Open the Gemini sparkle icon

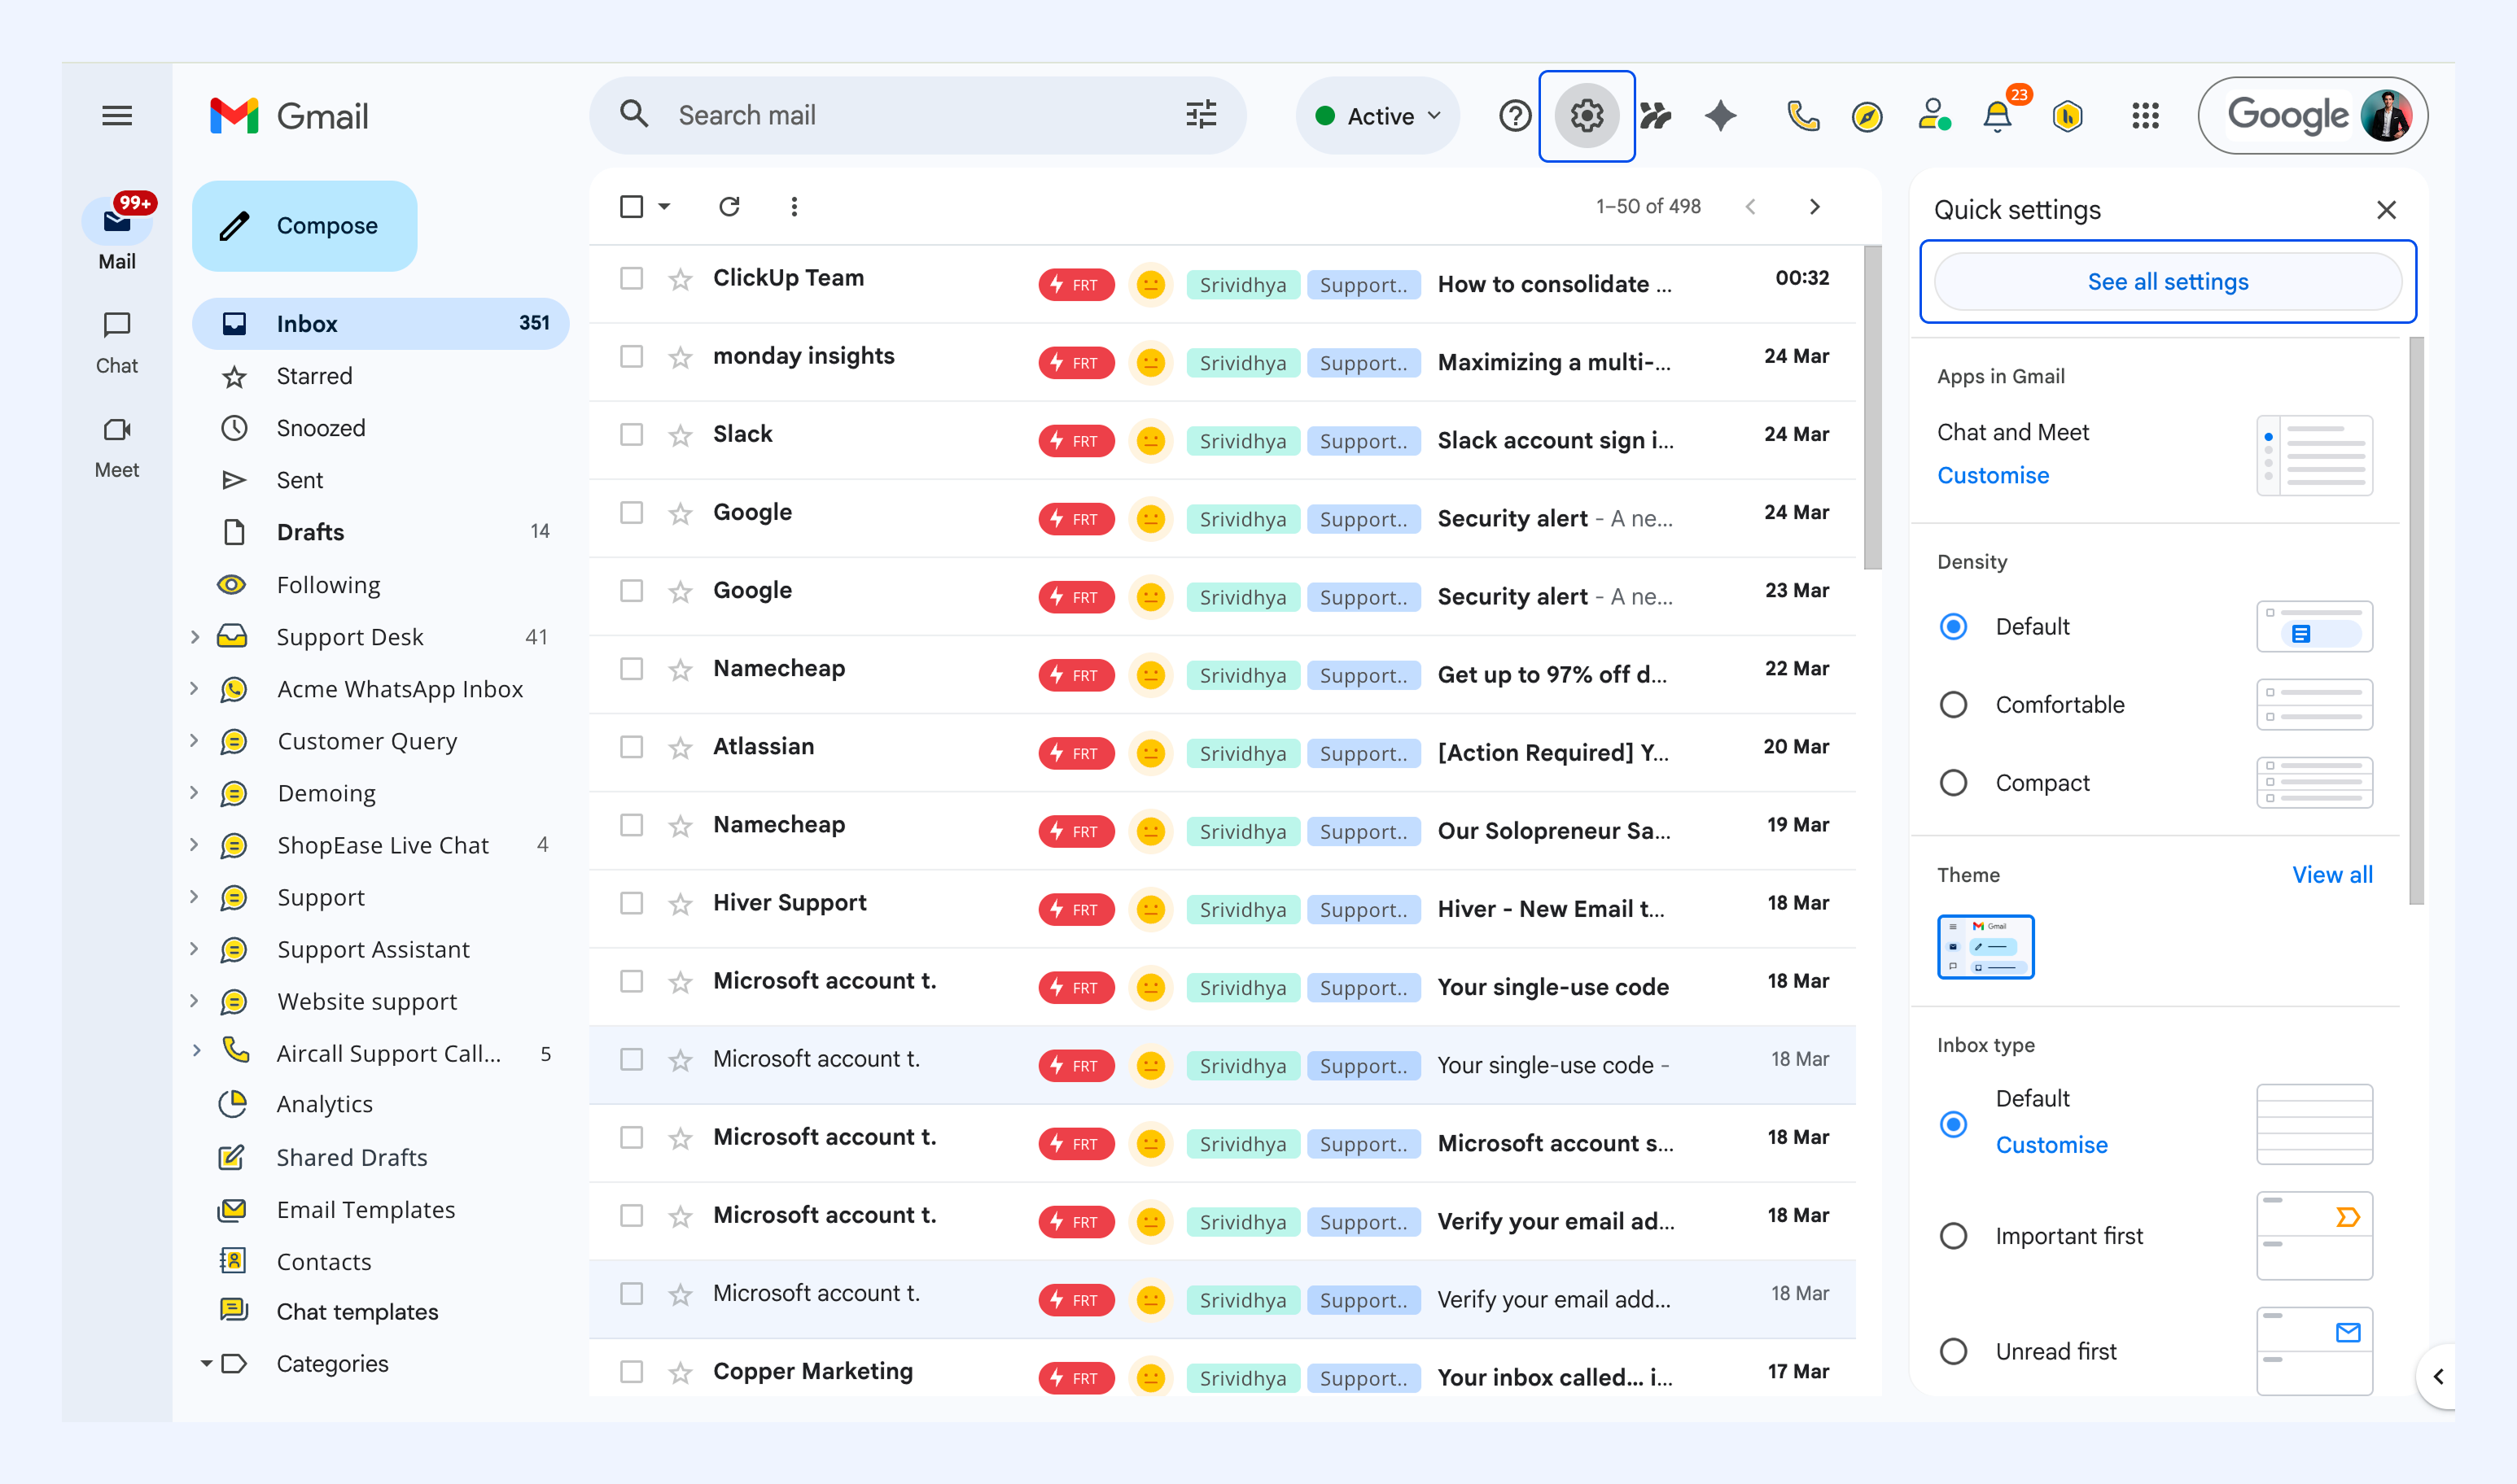tap(1721, 116)
